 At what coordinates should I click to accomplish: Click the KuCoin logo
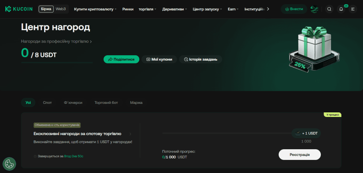tap(20, 9)
